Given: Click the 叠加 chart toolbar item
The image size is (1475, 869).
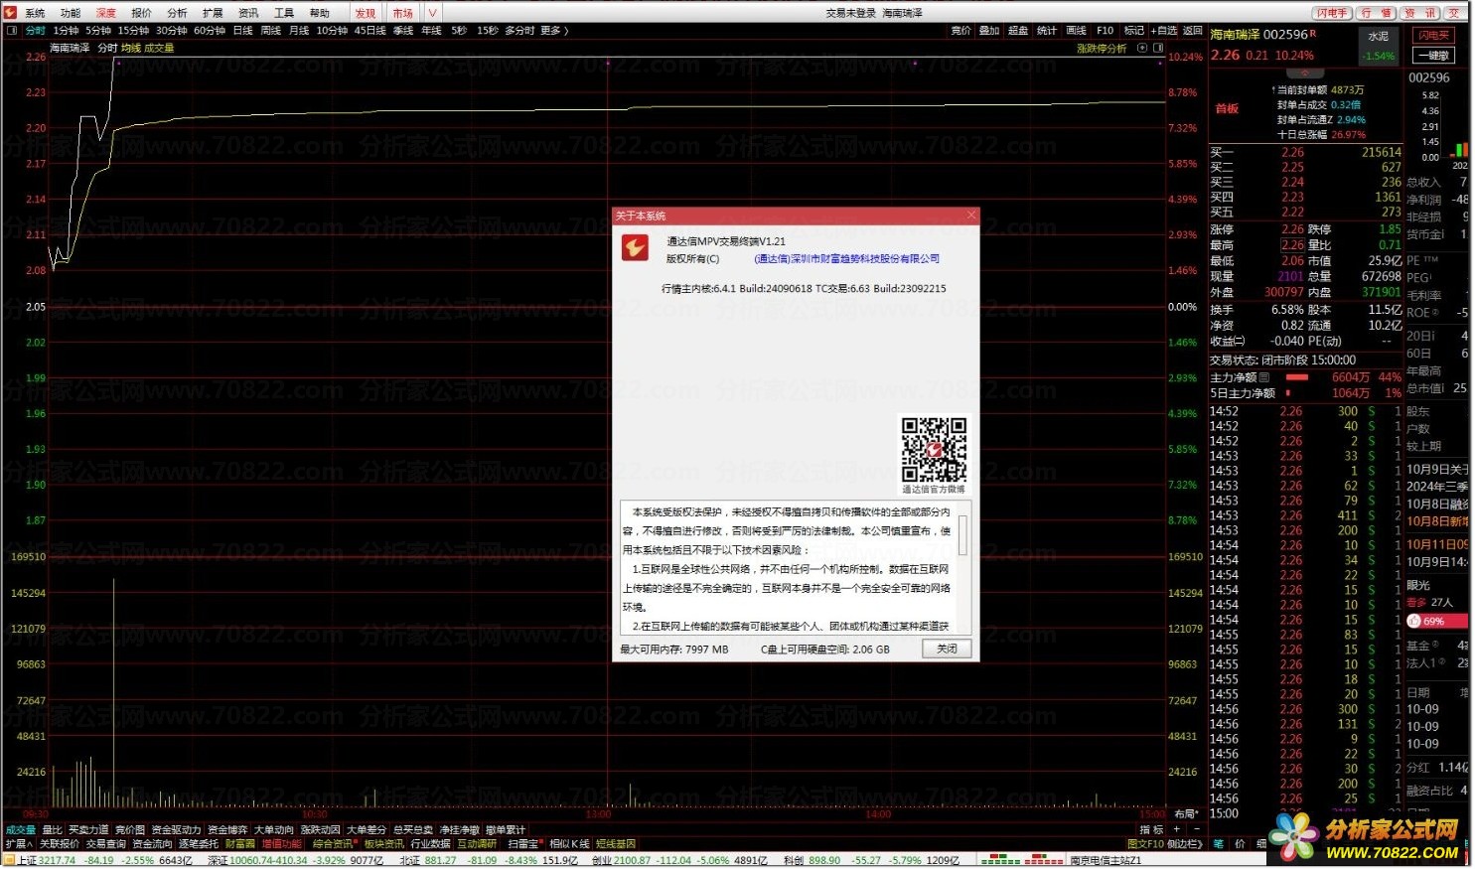Looking at the screenshot, I should [989, 31].
